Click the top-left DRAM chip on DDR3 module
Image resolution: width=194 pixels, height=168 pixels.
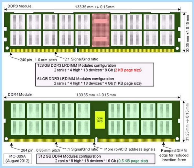point(17,22)
